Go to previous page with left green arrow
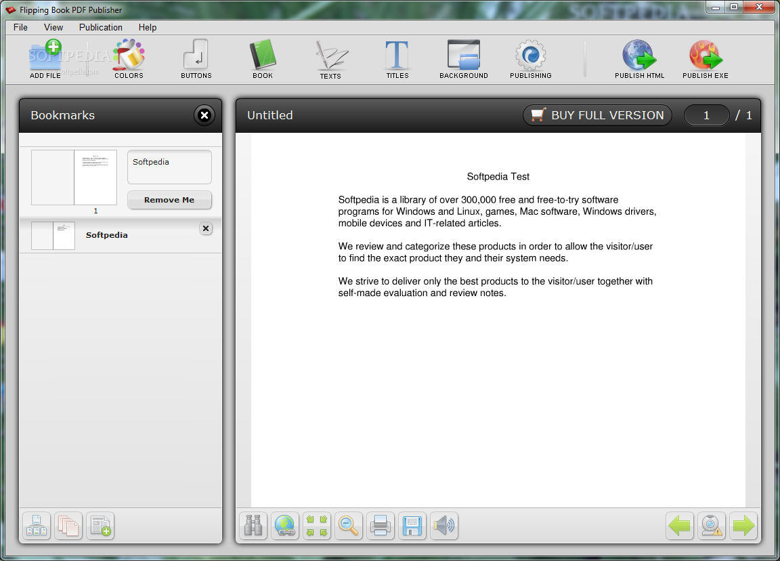This screenshot has width=780, height=561. (680, 526)
